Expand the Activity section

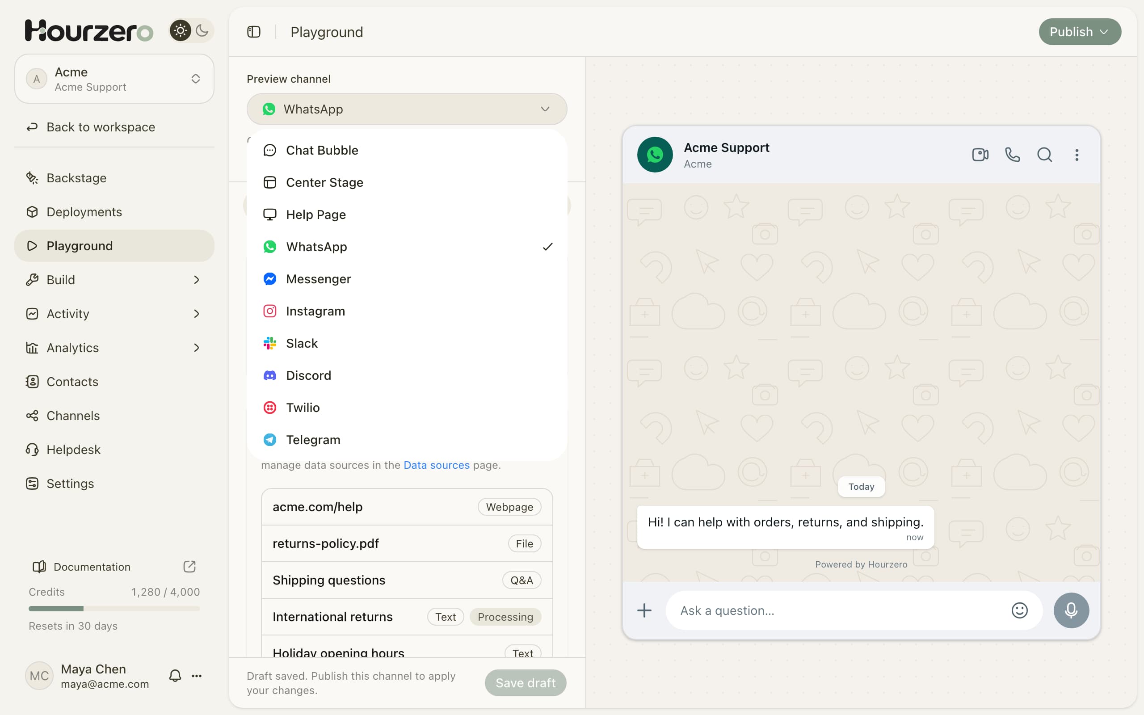tap(114, 314)
